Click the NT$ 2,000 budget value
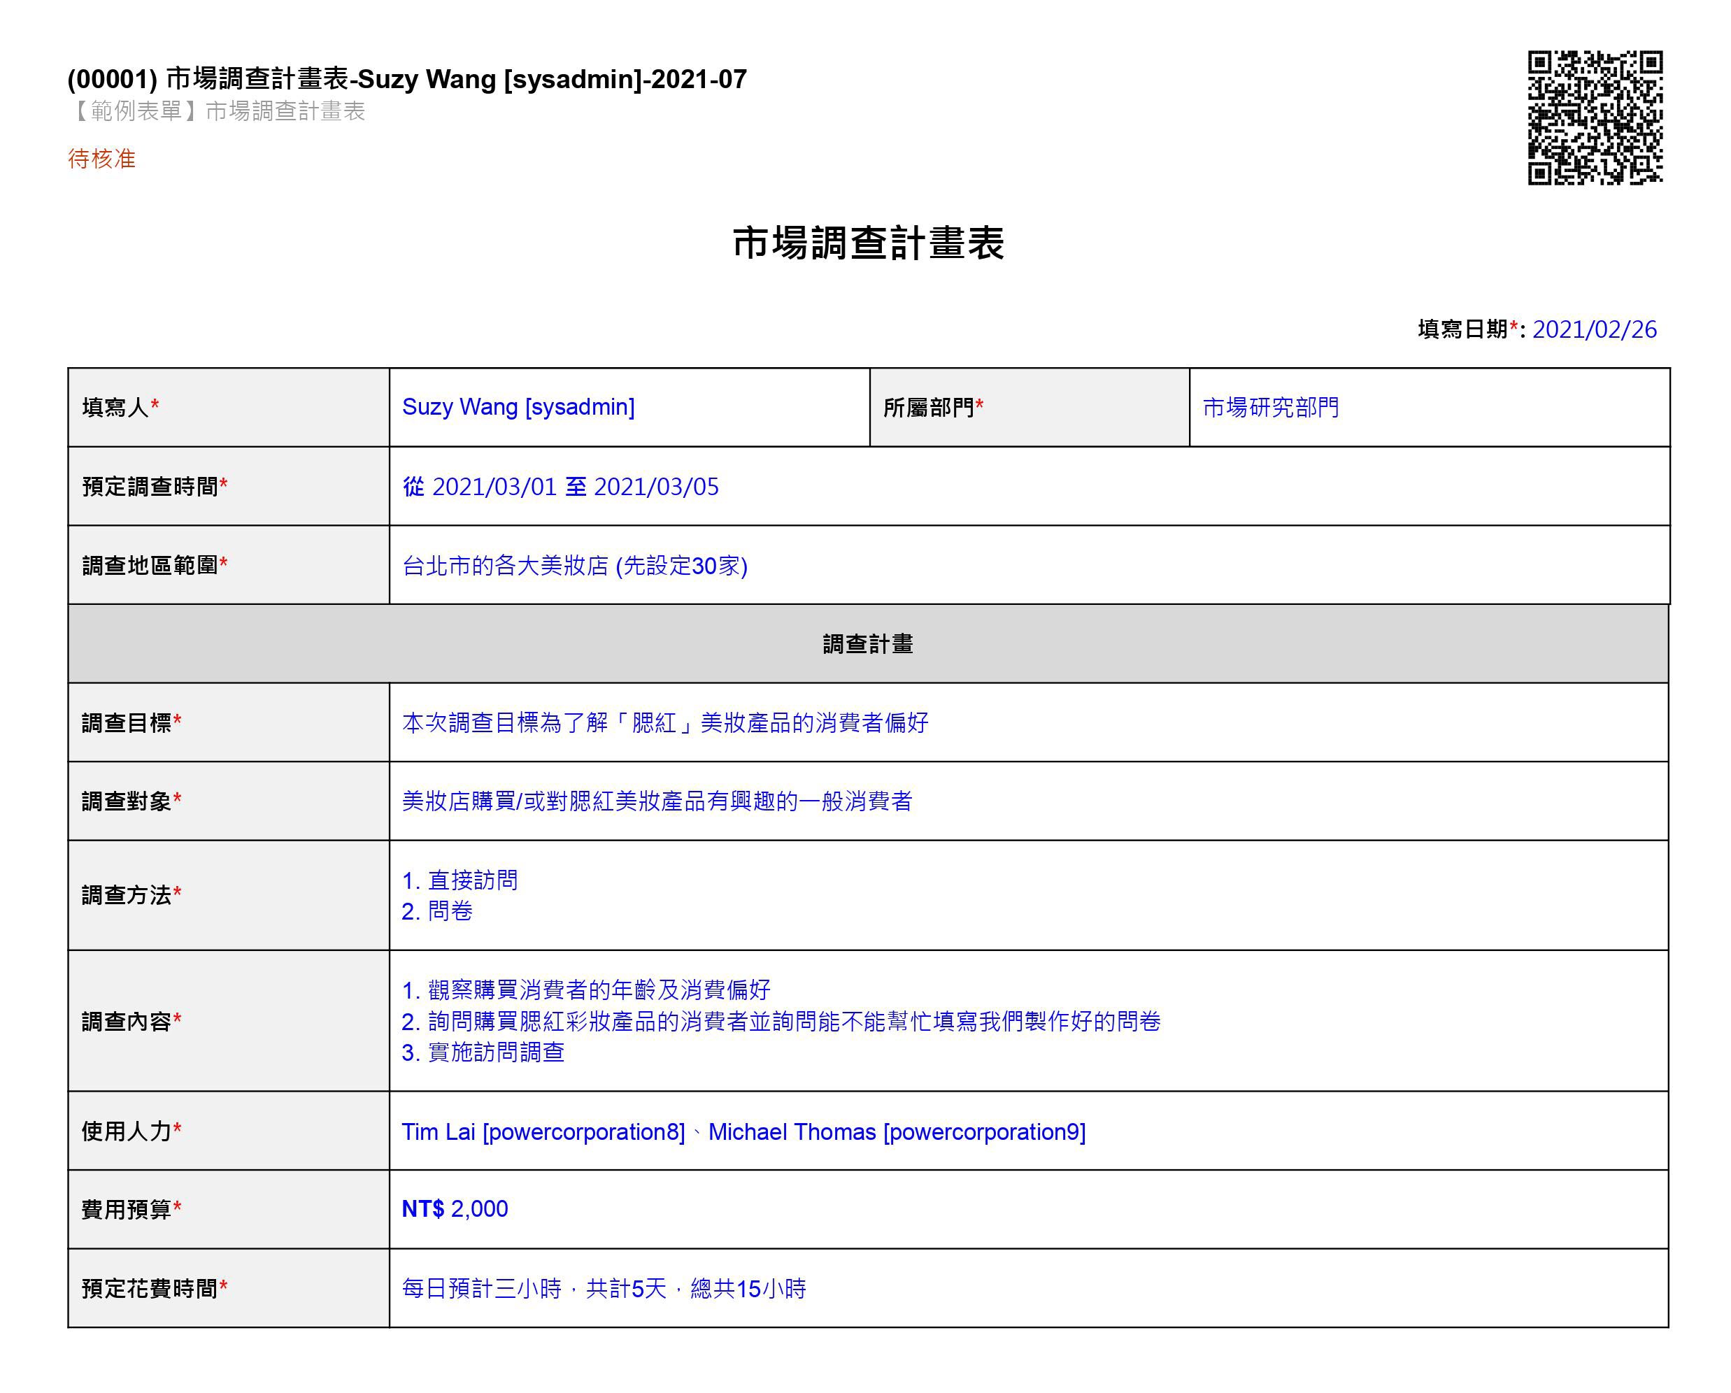Screen dimensions: 1731x1393 [x=455, y=1209]
